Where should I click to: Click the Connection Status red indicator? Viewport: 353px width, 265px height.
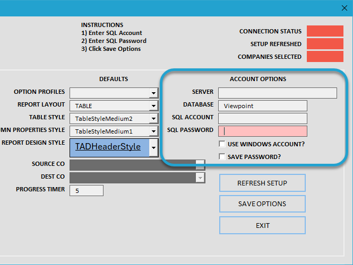tap(325, 31)
